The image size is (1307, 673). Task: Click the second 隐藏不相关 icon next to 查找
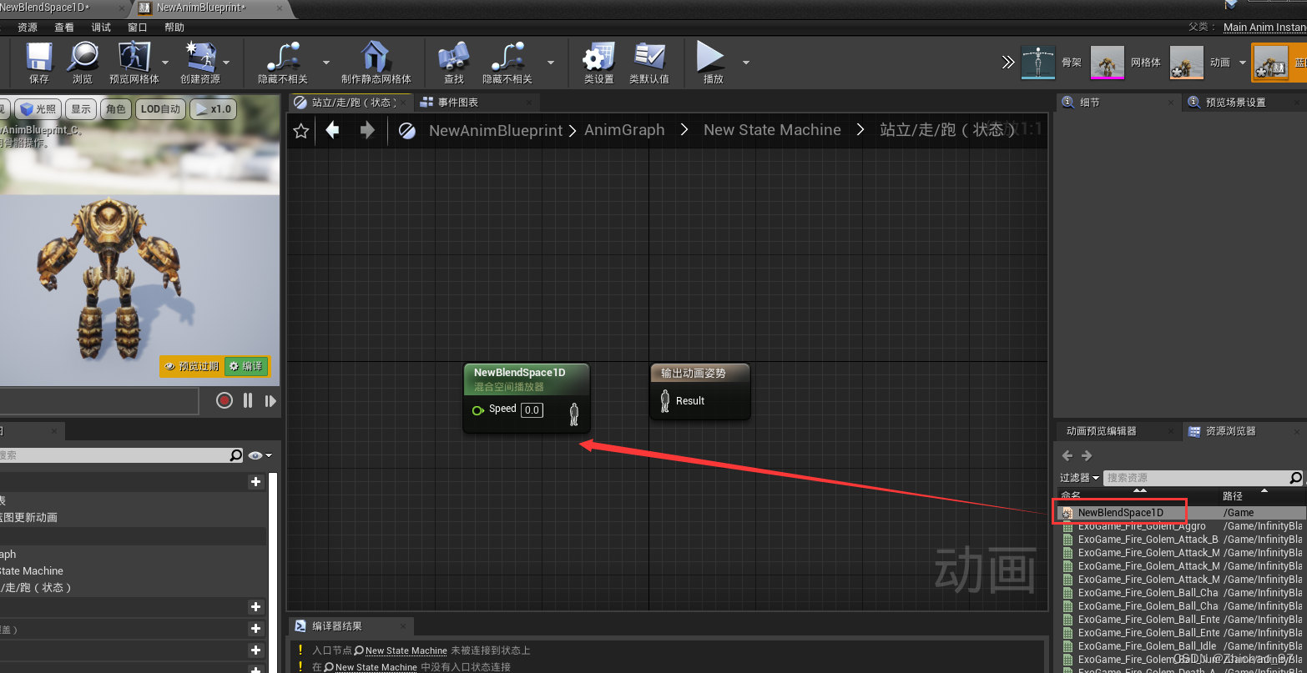pos(507,57)
